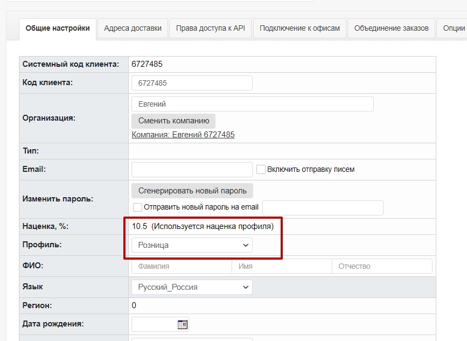The height and width of the screenshot is (341, 467).
Task: Expand the Язык dropdown Русский_Россия
Action: coord(192,287)
